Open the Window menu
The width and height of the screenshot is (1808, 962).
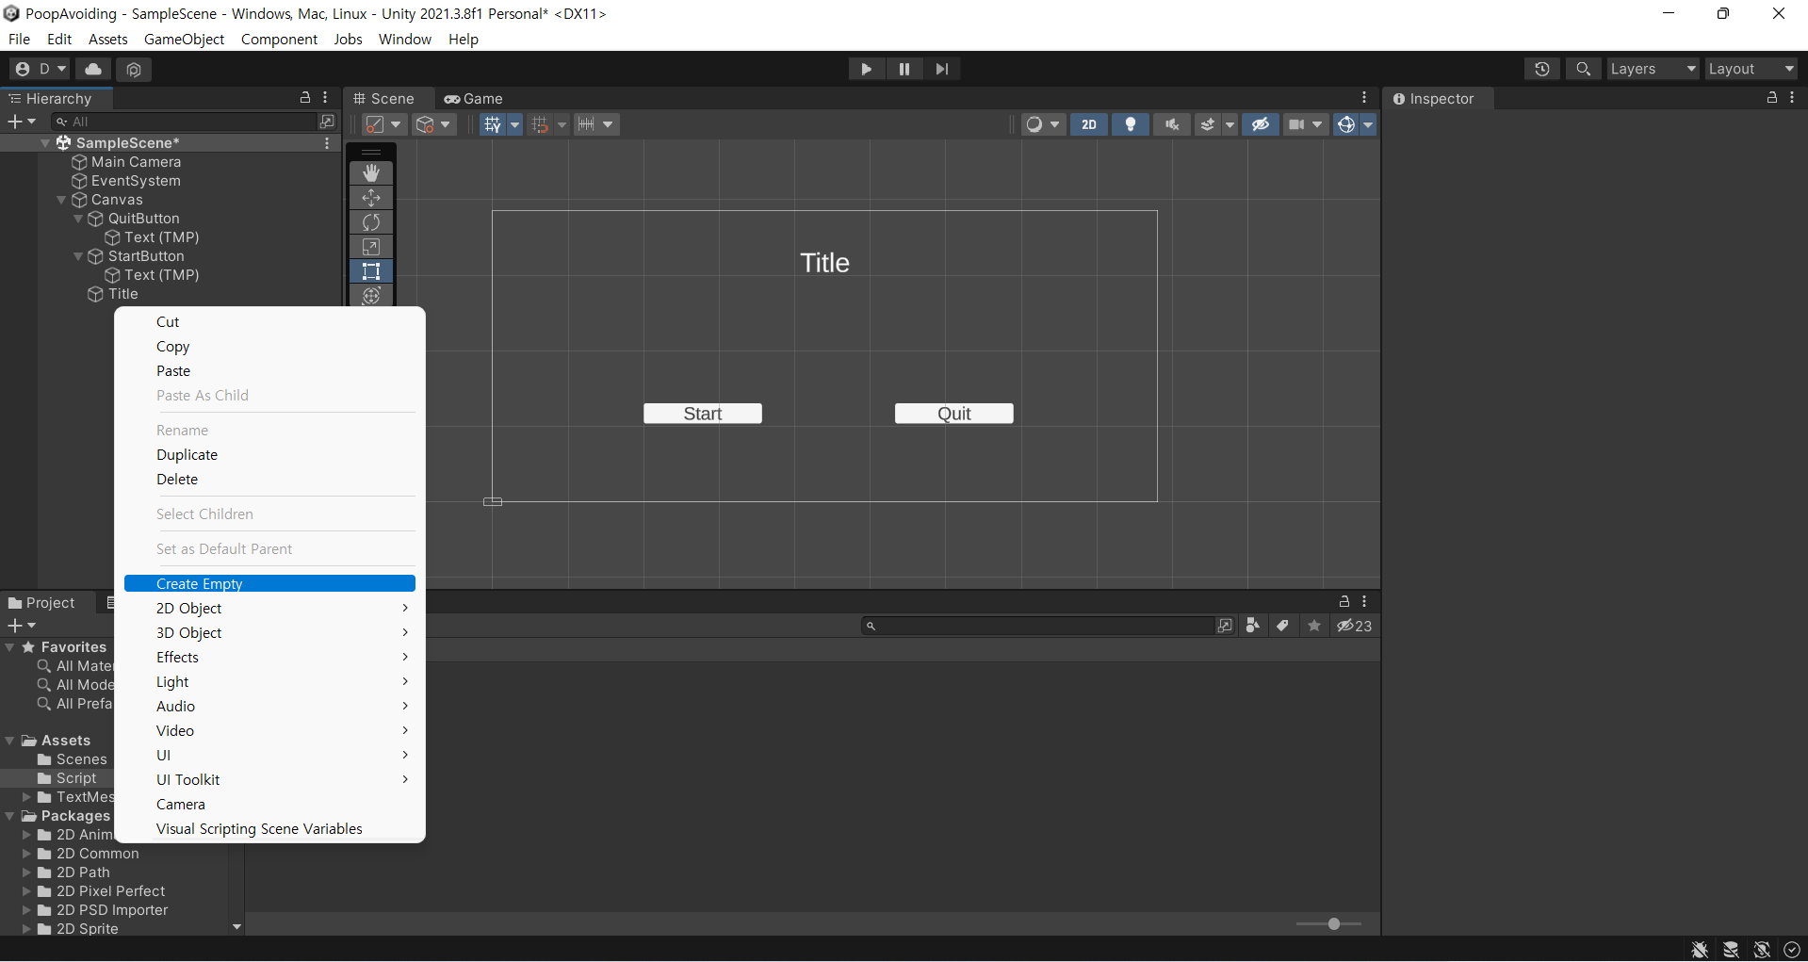pos(404,39)
